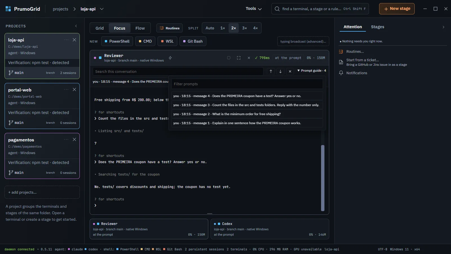Set split layout to 4×

(255, 28)
